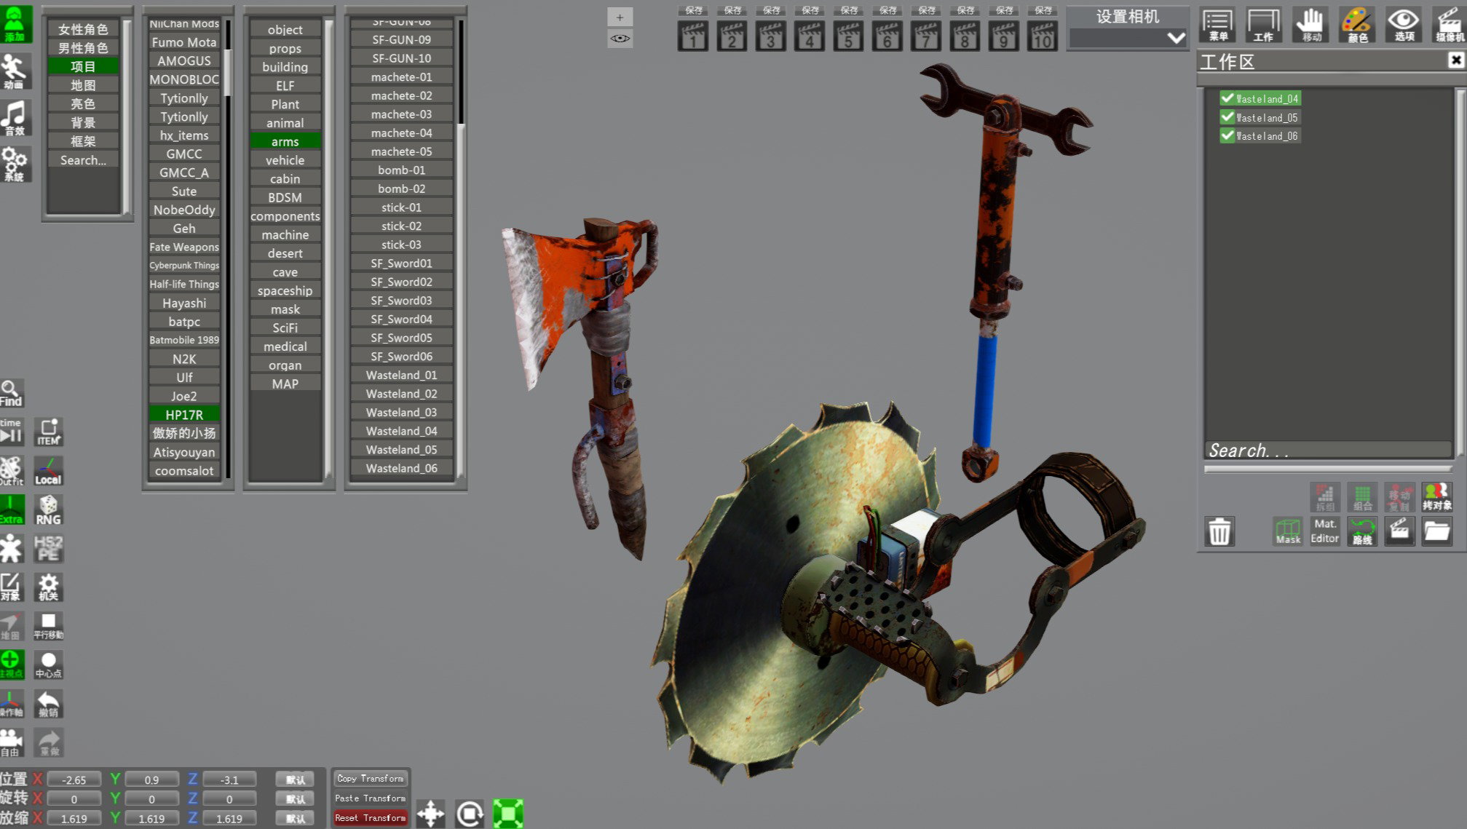
Task: Open the 动画 animation panel icon
Action: pos(15,71)
